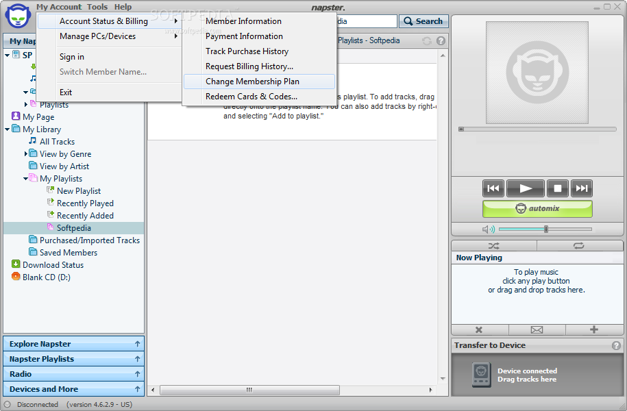
Task: Collapse the My Playlists node
Action: pyautogui.click(x=25, y=179)
